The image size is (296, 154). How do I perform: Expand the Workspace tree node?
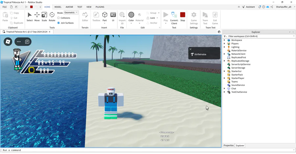point(224,40)
